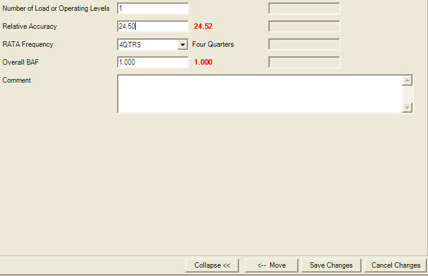Click the Overall BAF input field

(x=153, y=62)
